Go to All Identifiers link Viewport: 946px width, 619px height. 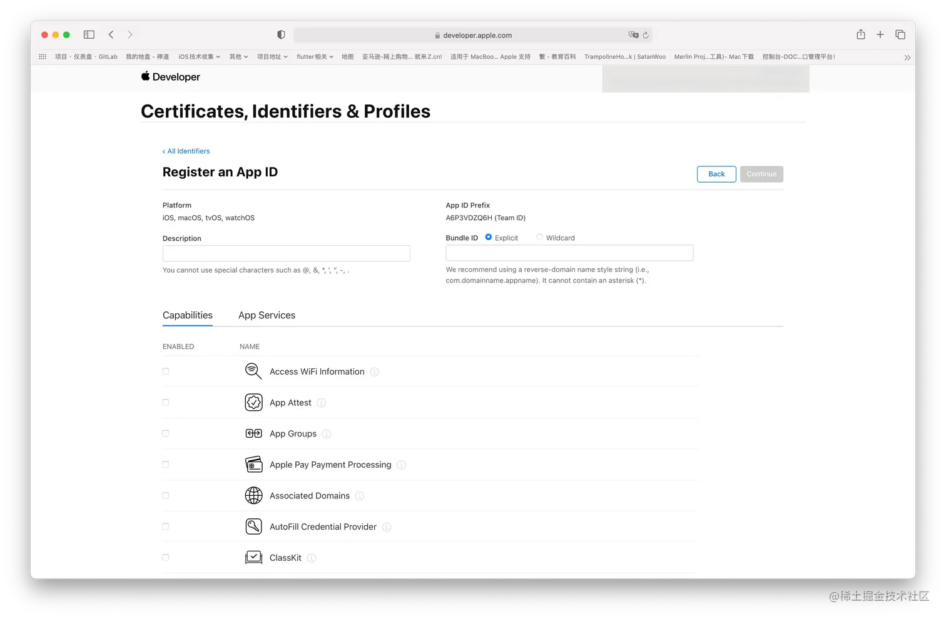[x=186, y=151]
